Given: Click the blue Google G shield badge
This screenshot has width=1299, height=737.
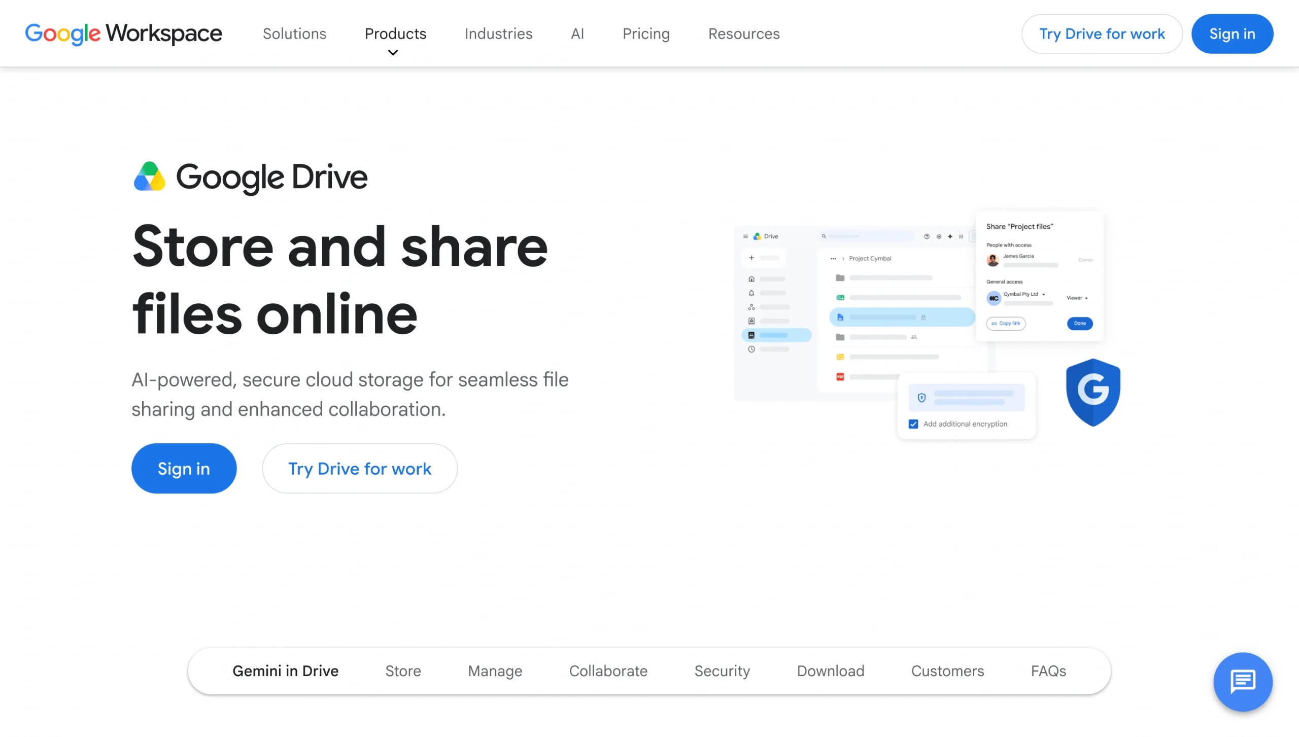Looking at the screenshot, I should [1093, 392].
